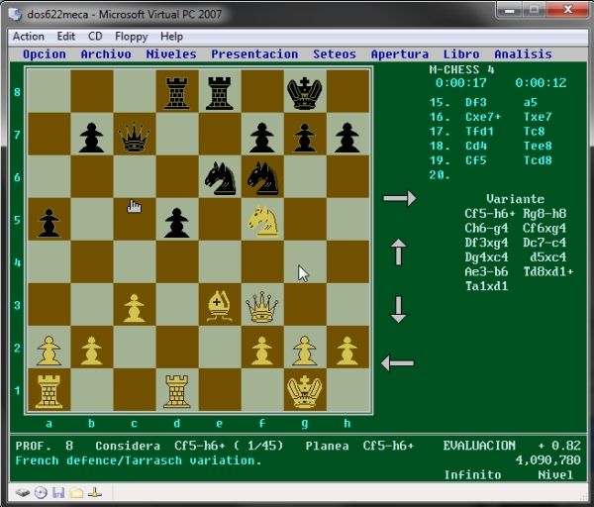Select the white pawn on c3
The height and width of the screenshot is (507, 594).
tap(134, 308)
